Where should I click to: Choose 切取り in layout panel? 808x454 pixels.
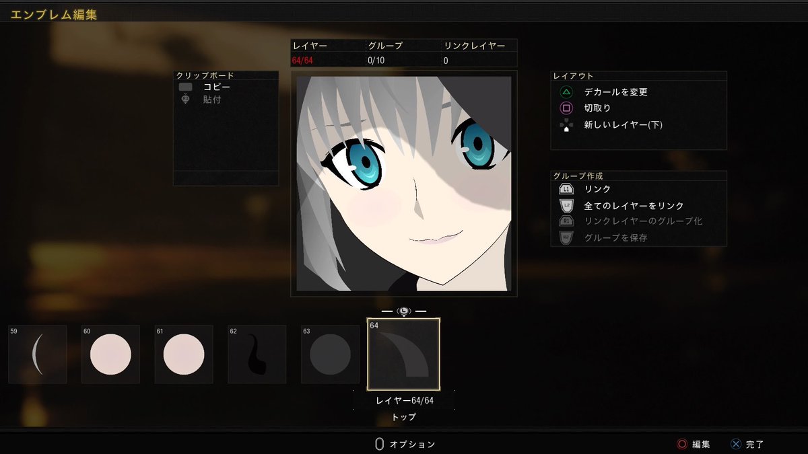tap(598, 108)
